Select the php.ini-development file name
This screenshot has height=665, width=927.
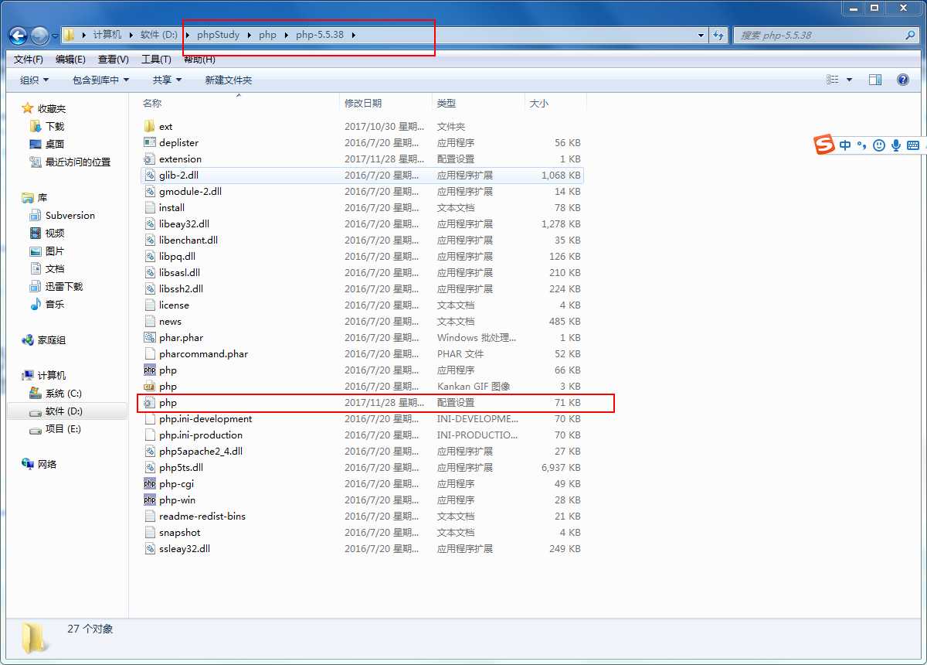click(205, 418)
